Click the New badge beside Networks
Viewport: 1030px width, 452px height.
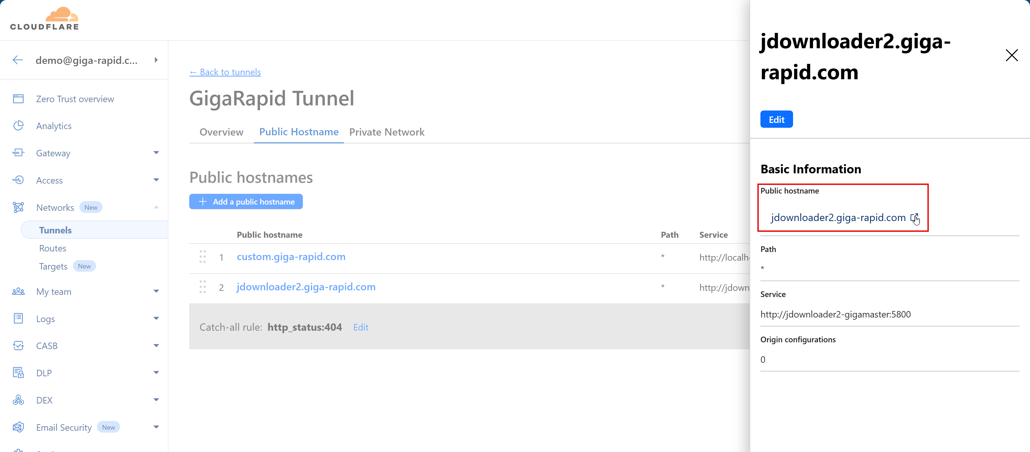click(91, 207)
